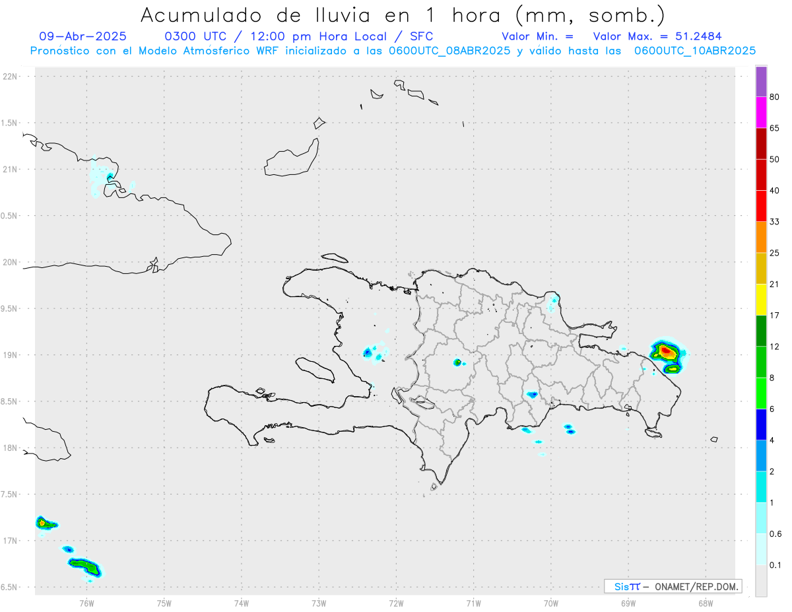Select the '17N' latitude label
This screenshot has width=792, height=612.
[11, 541]
